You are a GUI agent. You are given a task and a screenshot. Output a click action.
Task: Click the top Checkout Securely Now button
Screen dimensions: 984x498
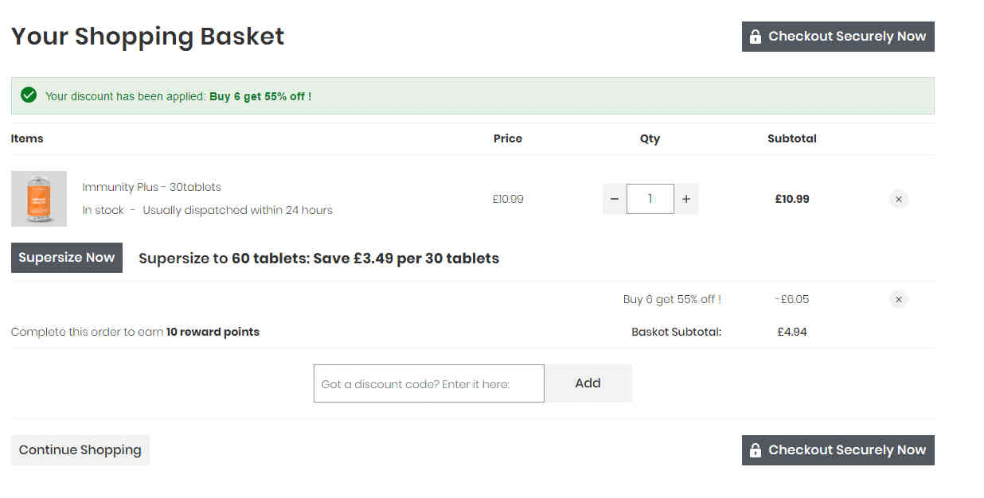[x=838, y=37]
